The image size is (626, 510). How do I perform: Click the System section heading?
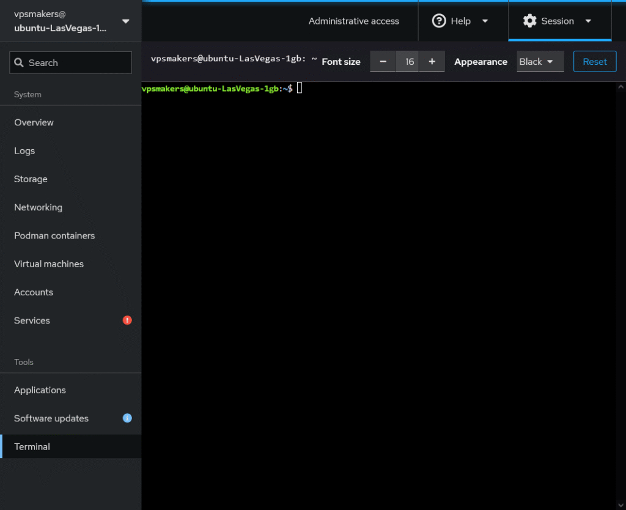point(28,95)
